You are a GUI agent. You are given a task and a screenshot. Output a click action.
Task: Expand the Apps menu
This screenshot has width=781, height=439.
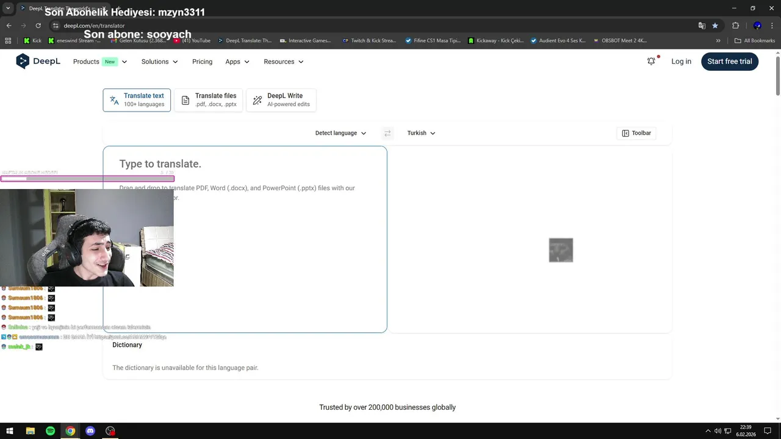(237, 62)
